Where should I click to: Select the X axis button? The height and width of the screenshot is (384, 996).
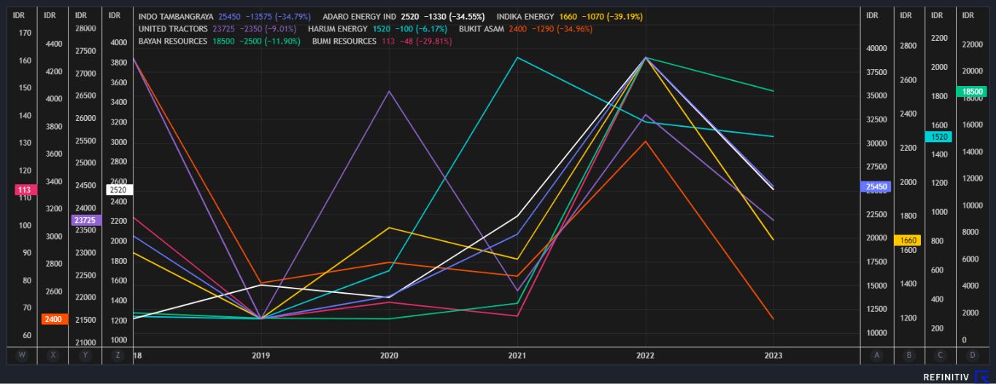[53, 356]
